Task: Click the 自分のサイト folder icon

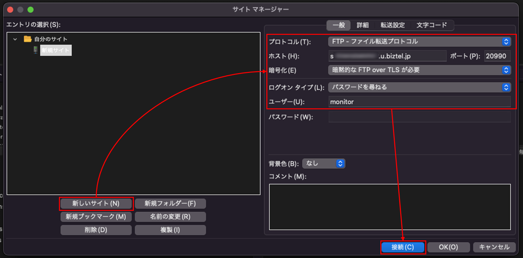Action: coord(28,39)
